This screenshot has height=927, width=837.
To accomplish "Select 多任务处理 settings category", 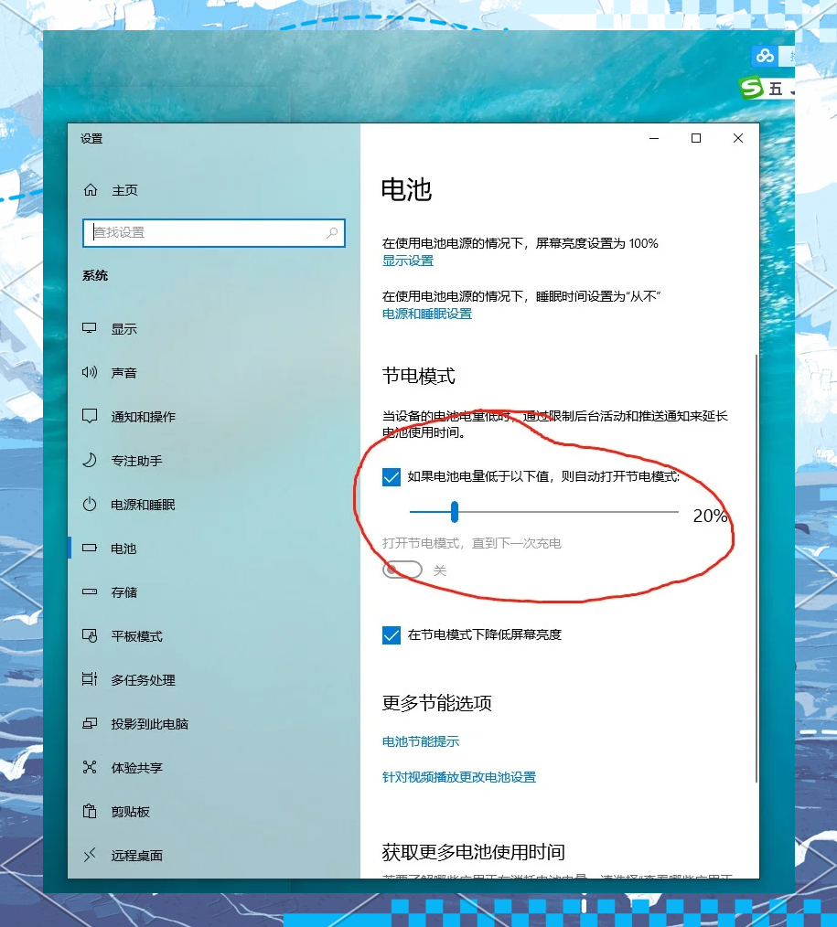I will (x=143, y=680).
